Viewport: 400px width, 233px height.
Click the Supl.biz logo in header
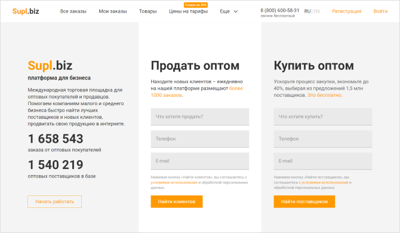coord(26,11)
